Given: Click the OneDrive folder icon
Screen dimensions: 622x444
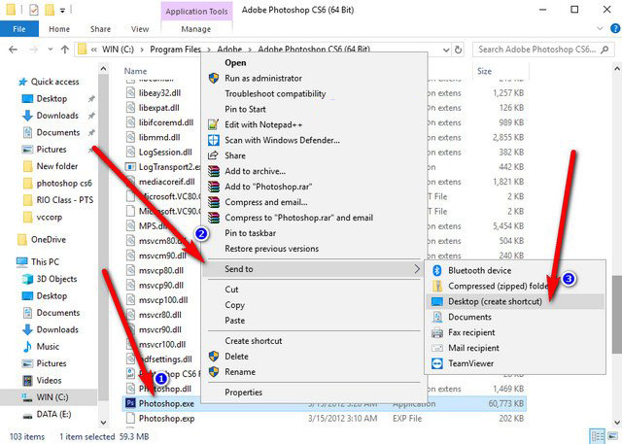Looking at the screenshot, I should [22, 239].
